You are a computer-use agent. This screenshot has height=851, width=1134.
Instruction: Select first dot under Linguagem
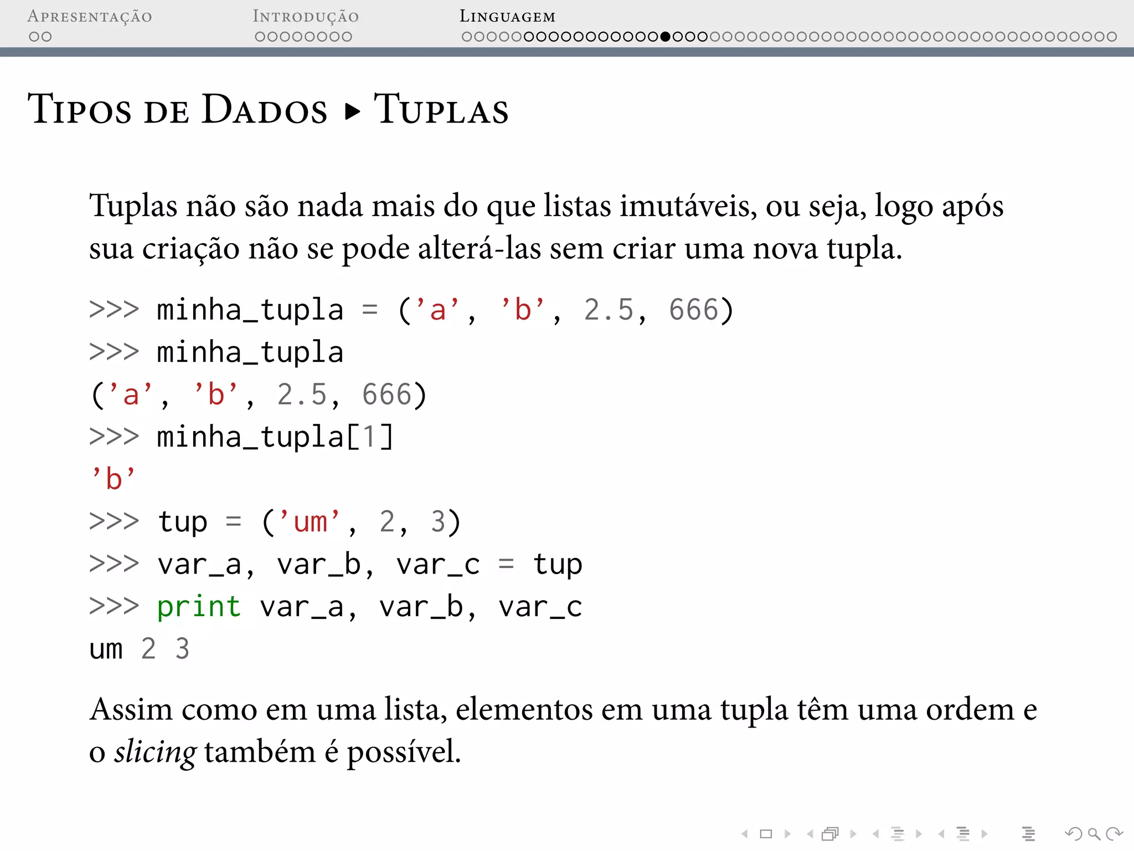click(x=467, y=37)
